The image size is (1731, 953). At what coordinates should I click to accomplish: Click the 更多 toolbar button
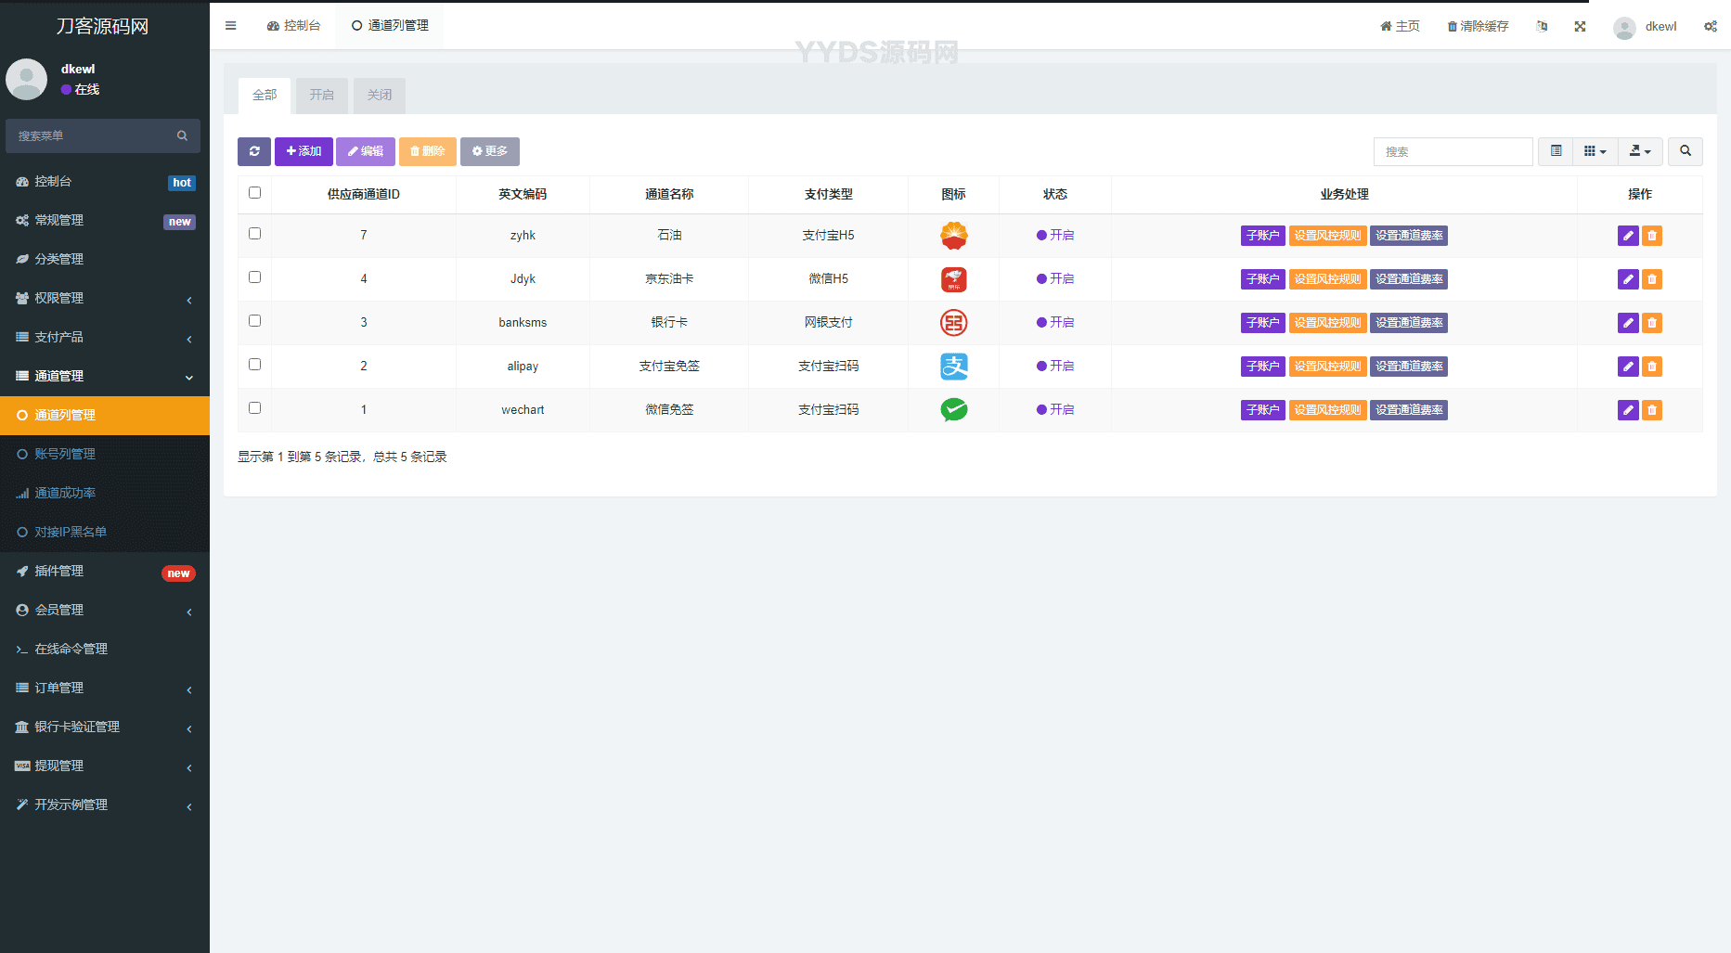pos(490,151)
